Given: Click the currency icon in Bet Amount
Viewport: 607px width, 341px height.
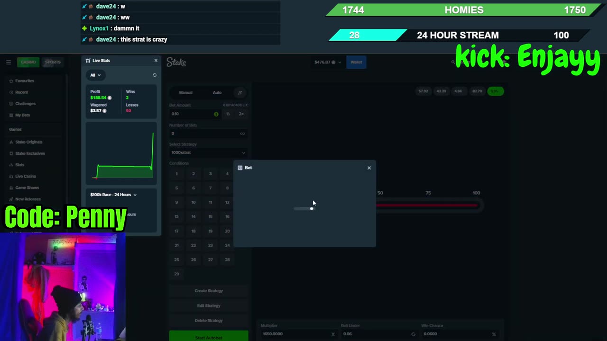Looking at the screenshot, I should click(x=216, y=114).
